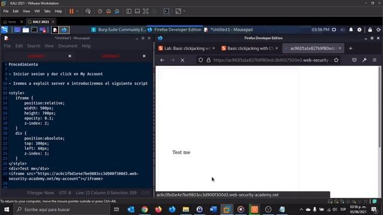The width and height of the screenshot is (383, 215).
Task: Open VMware Tabs menu
Action: pos(47,11)
